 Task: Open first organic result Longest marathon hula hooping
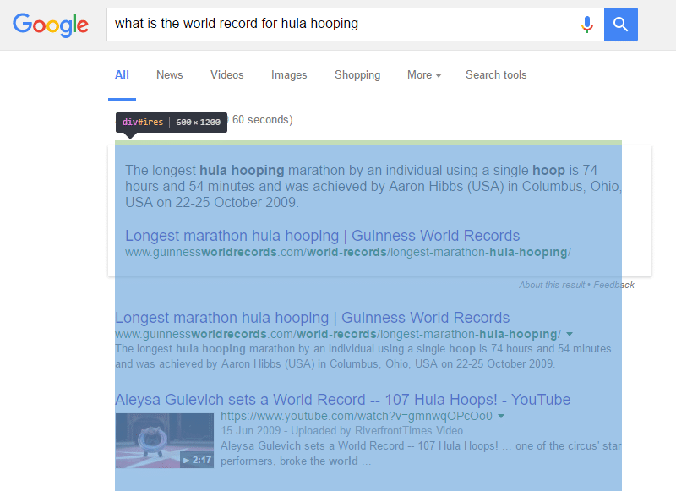click(312, 318)
